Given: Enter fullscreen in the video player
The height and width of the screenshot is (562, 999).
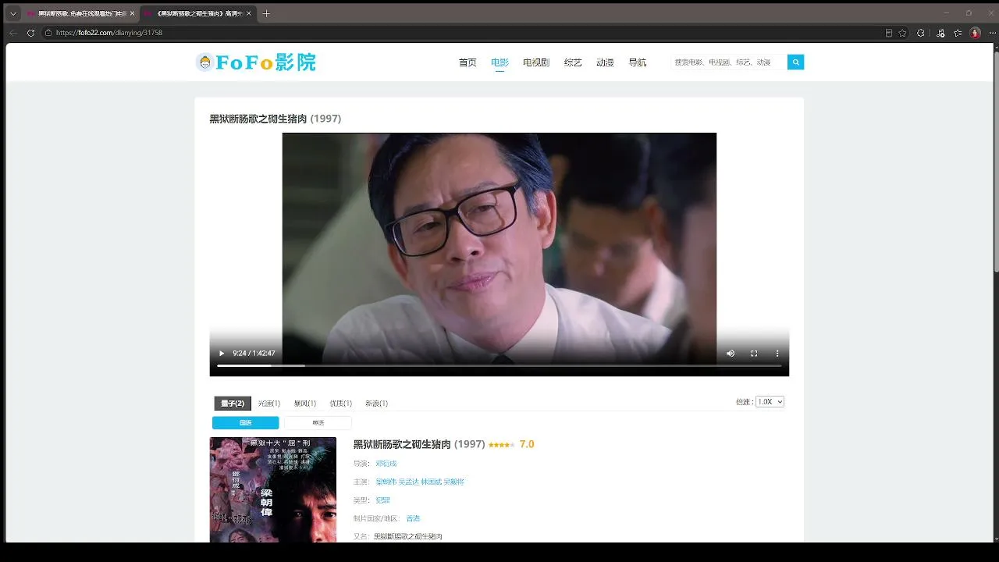Looking at the screenshot, I should coord(754,354).
